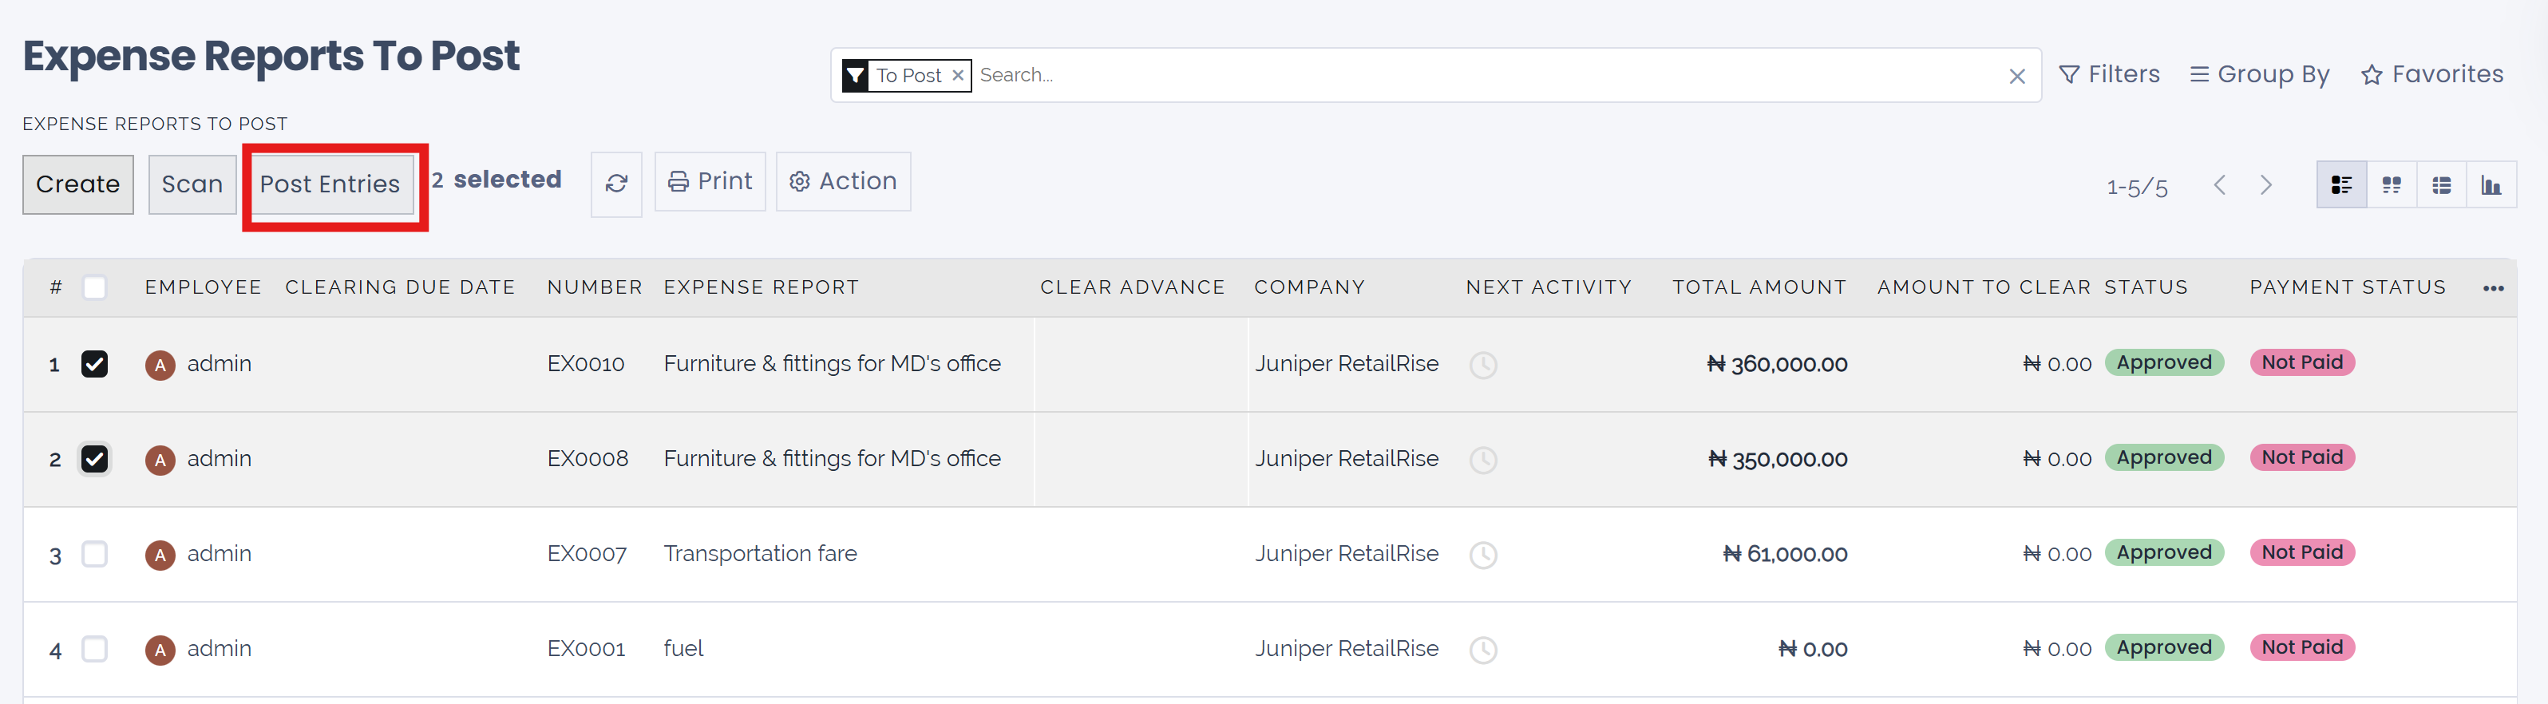Sort by Expense Report column header
The width and height of the screenshot is (2548, 704).
(761, 287)
